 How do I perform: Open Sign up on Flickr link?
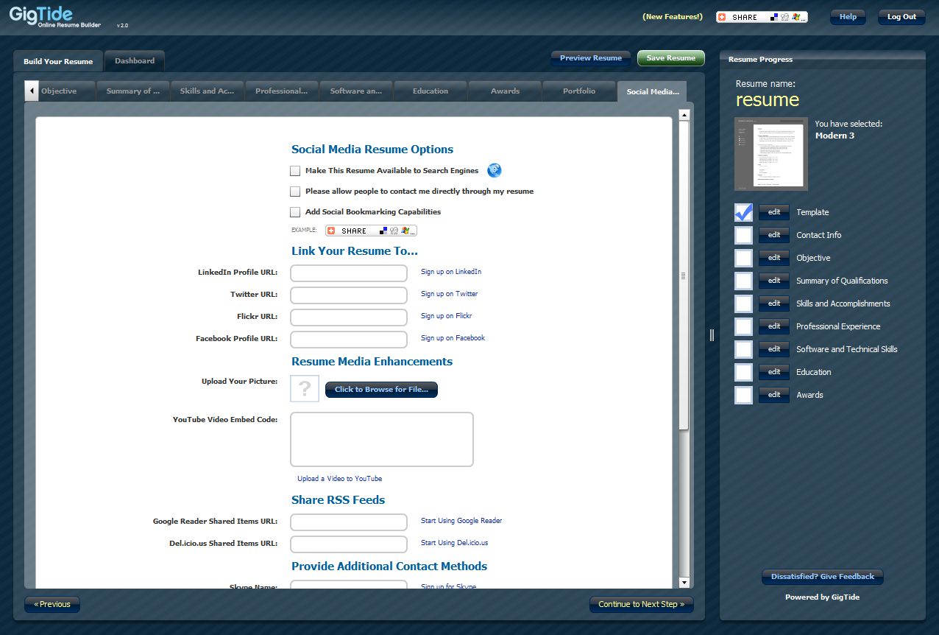click(446, 316)
